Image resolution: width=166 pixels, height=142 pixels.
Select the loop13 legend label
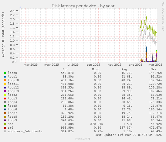click(x=13, y=91)
